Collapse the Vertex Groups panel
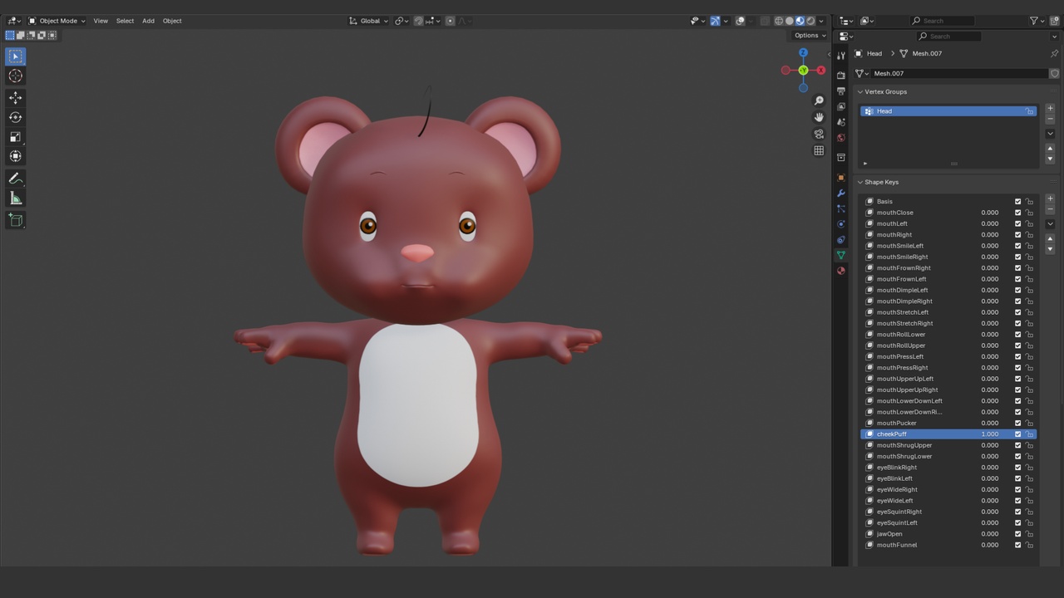Image resolution: width=1064 pixels, height=598 pixels. (x=860, y=92)
